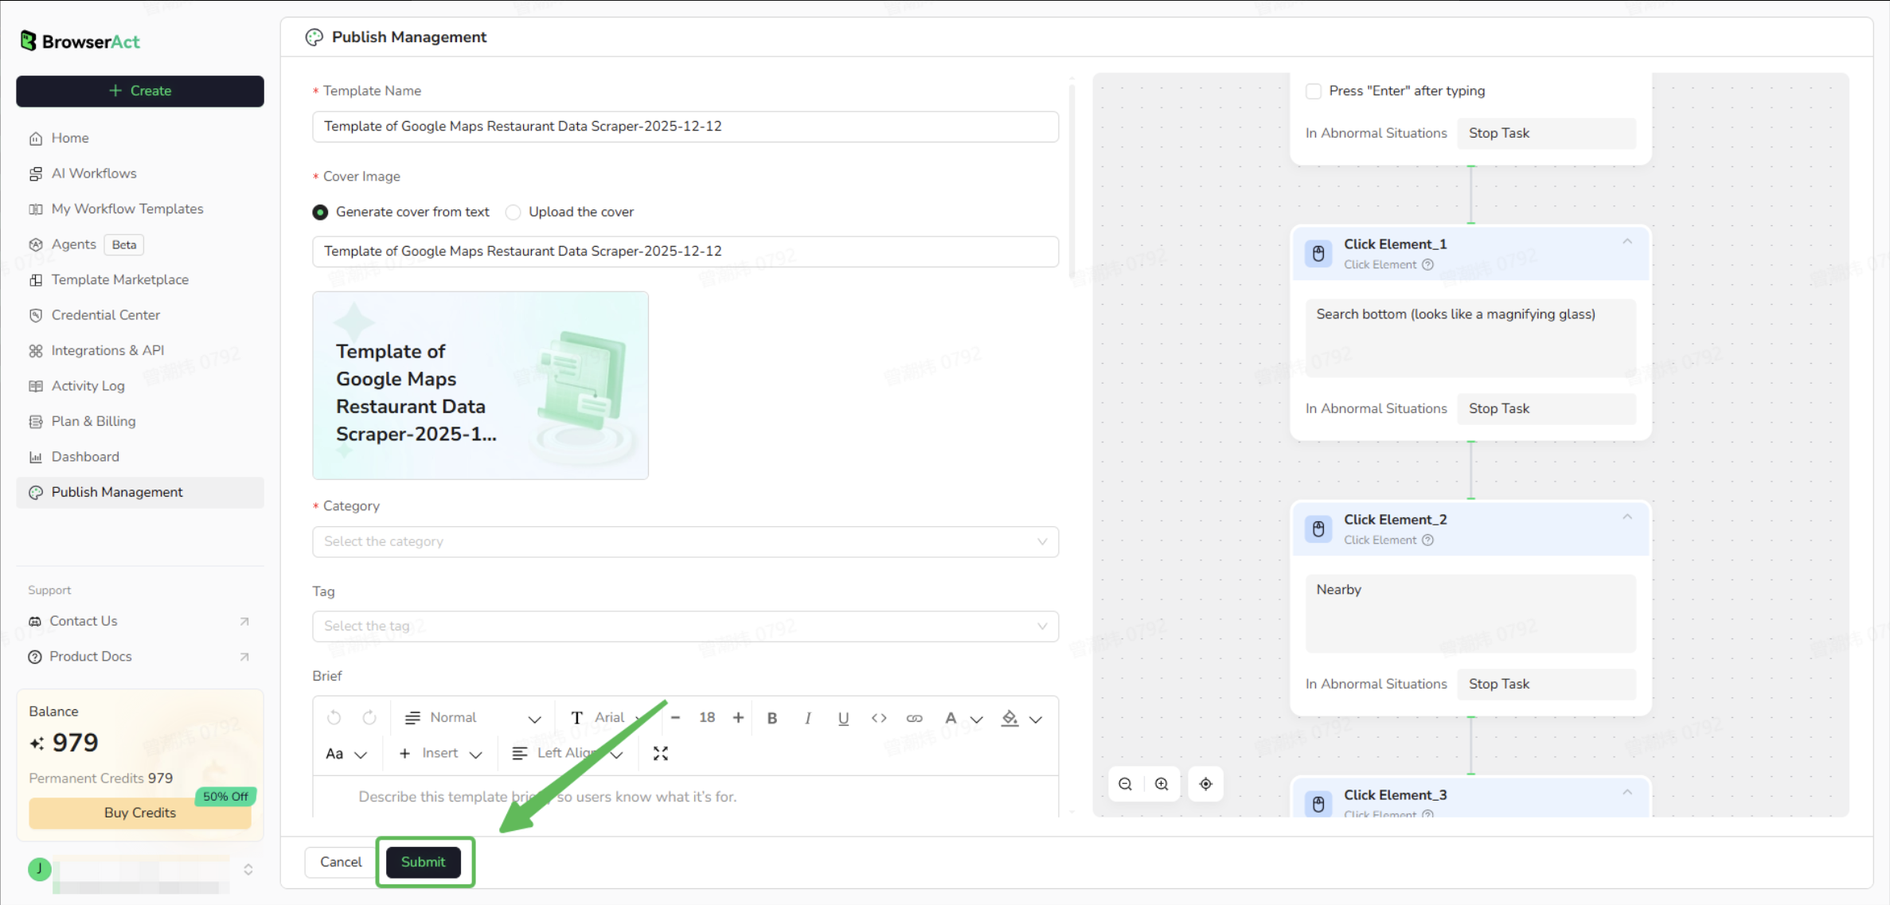Click the Submit button
Screen dimensions: 1890x905
(423, 862)
